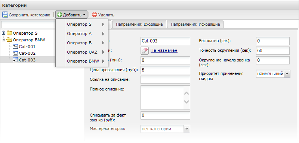Choose Оператор BMW in Add menu

click(x=82, y=61)
